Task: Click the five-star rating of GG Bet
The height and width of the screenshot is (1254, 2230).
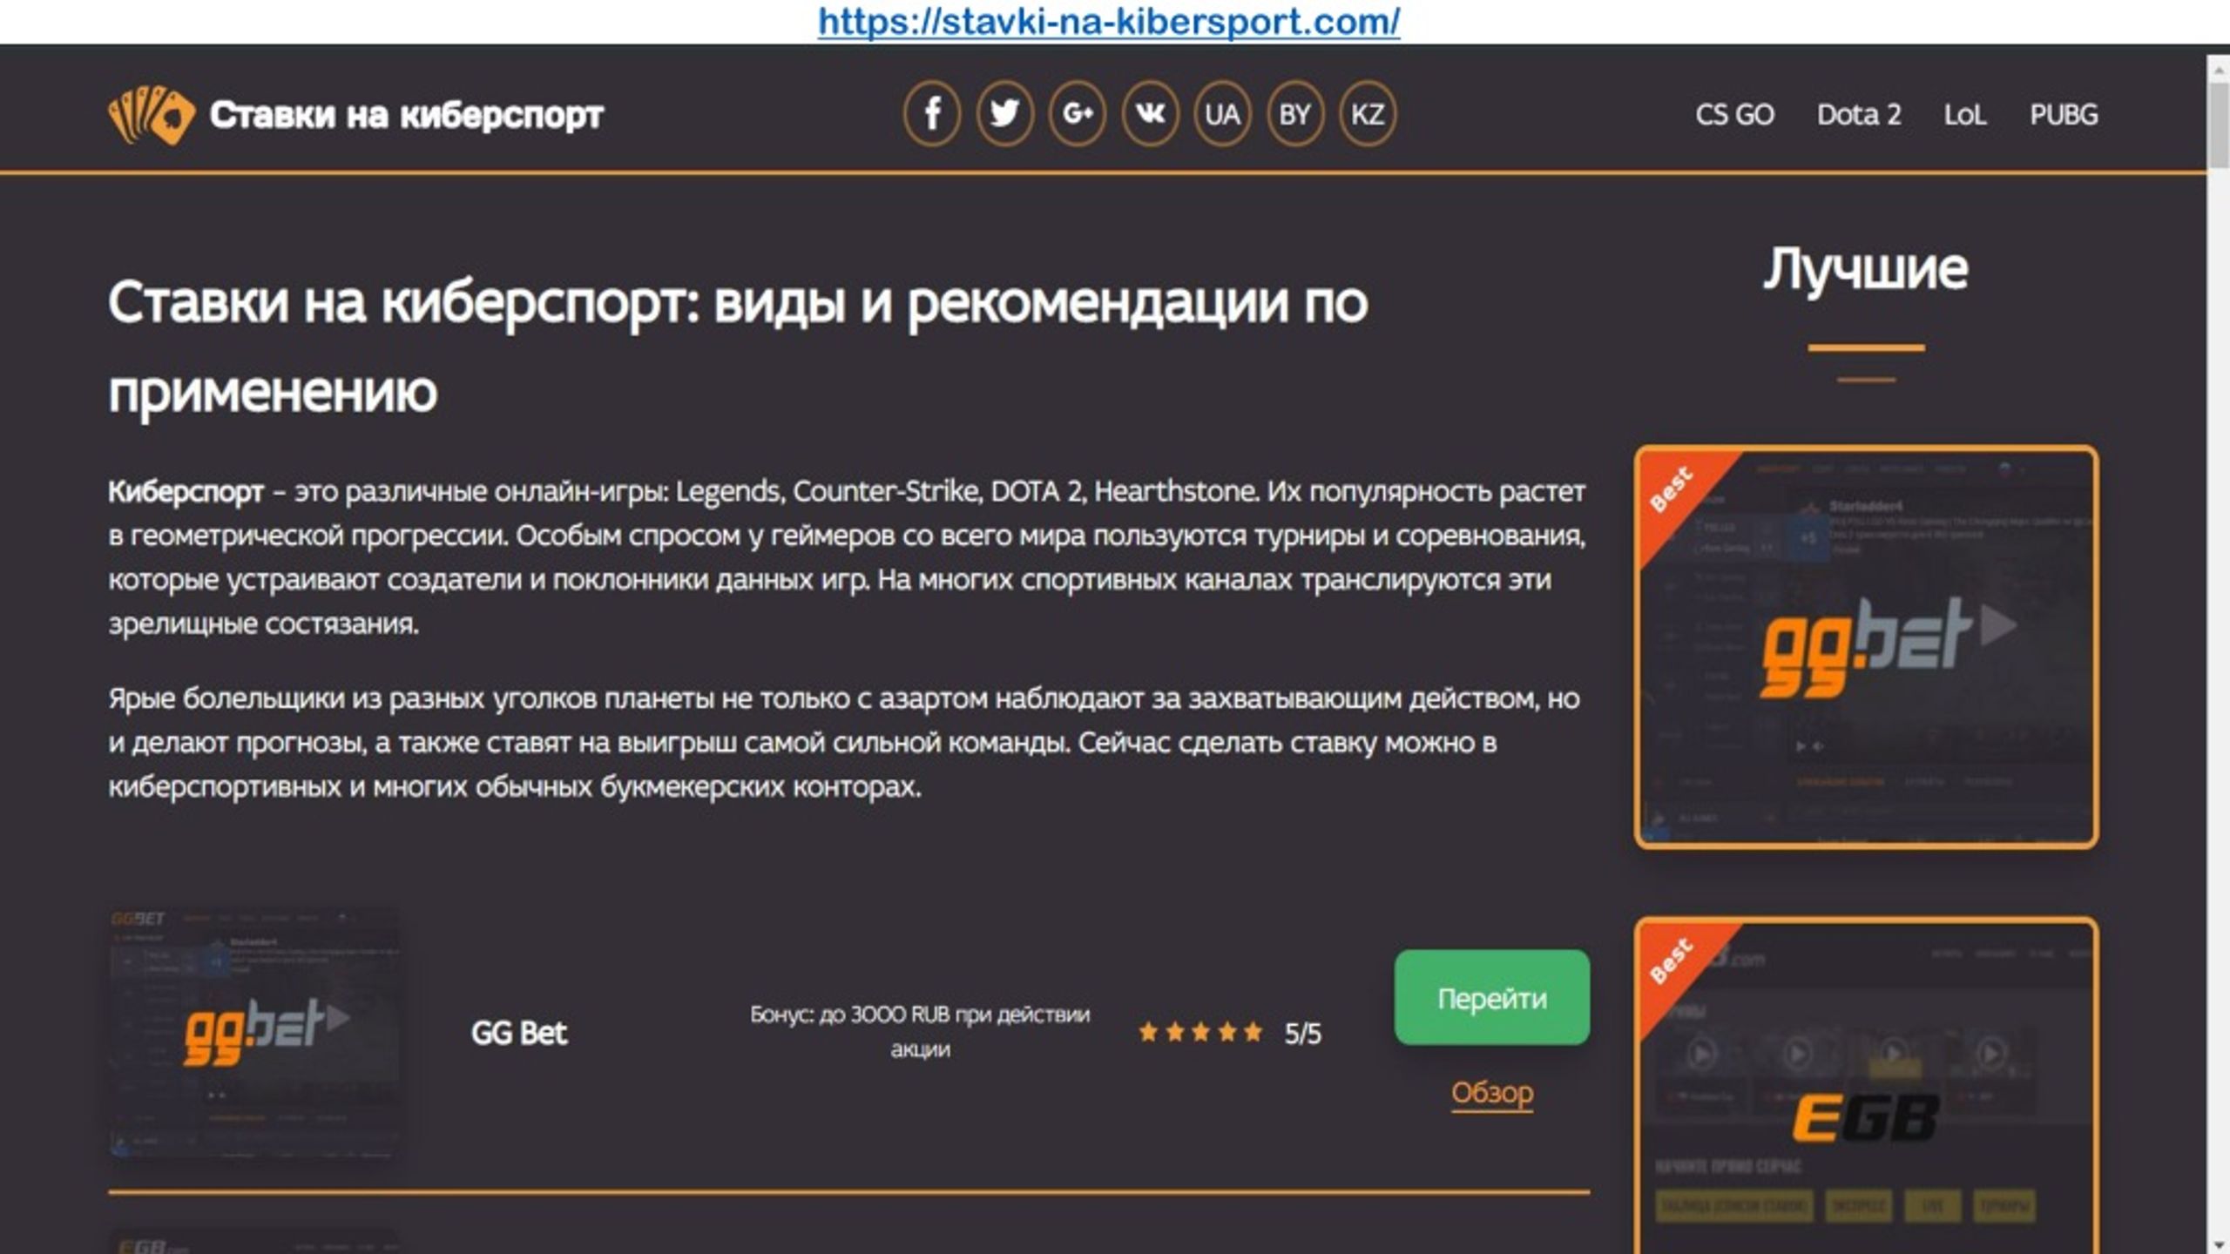Action: (x=1200, y=1033)
